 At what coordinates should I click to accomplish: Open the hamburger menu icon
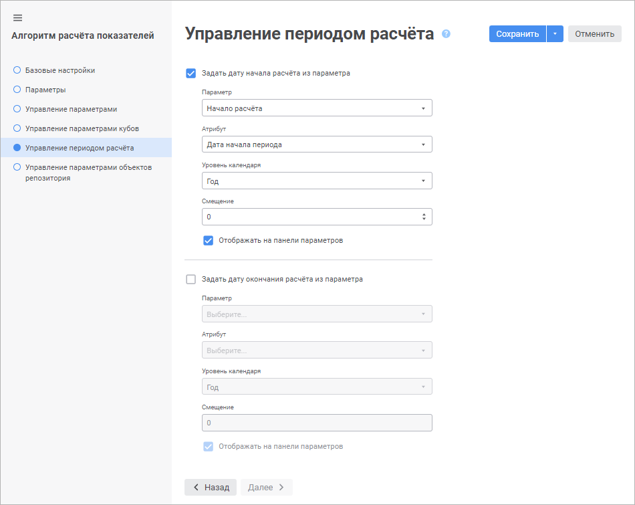click(18, 17)
